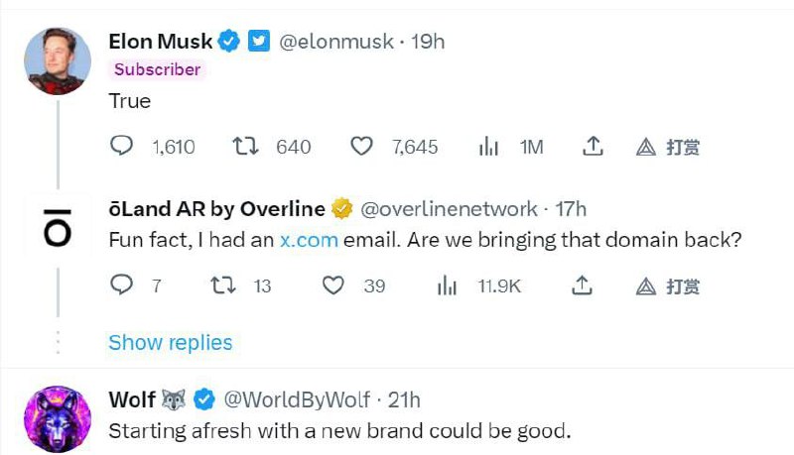
Task: Like Elon Musk's "True" tweet
Action: 363,147
